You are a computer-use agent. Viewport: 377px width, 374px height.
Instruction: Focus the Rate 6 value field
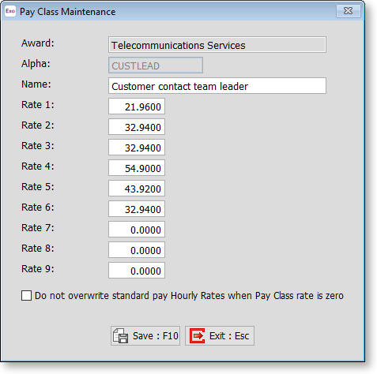tap(137, 209)
